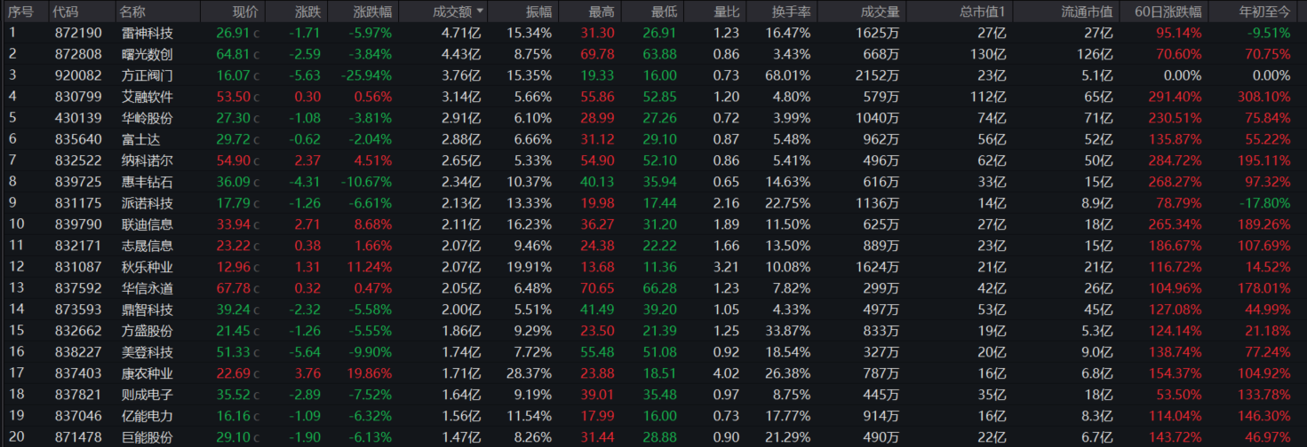
Task: Sort by 总市值1 column header
Action: pyautogui.click(x=984, y=12)
